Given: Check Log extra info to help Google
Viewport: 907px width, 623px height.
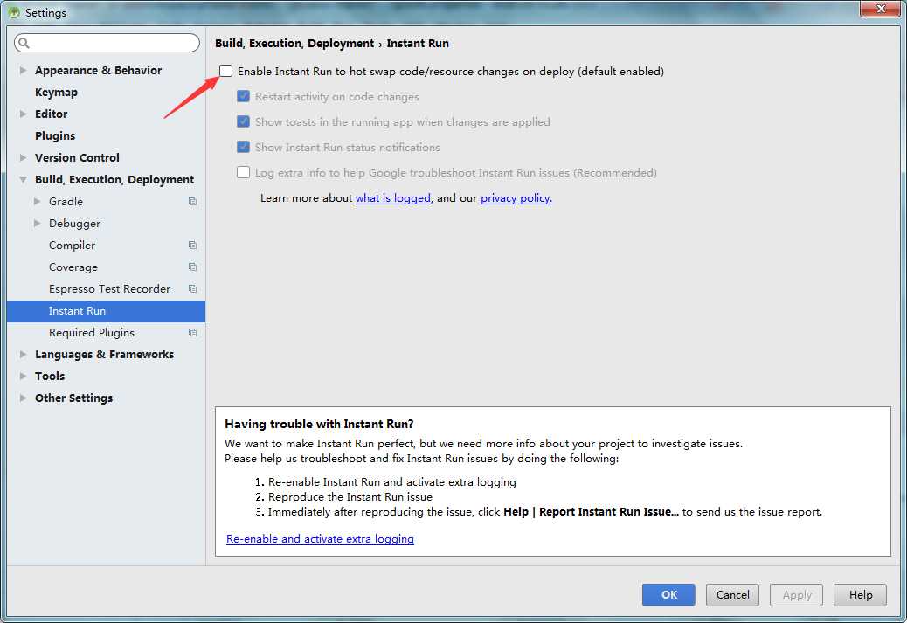Looking at the screenshot, I should pos(244,172).
